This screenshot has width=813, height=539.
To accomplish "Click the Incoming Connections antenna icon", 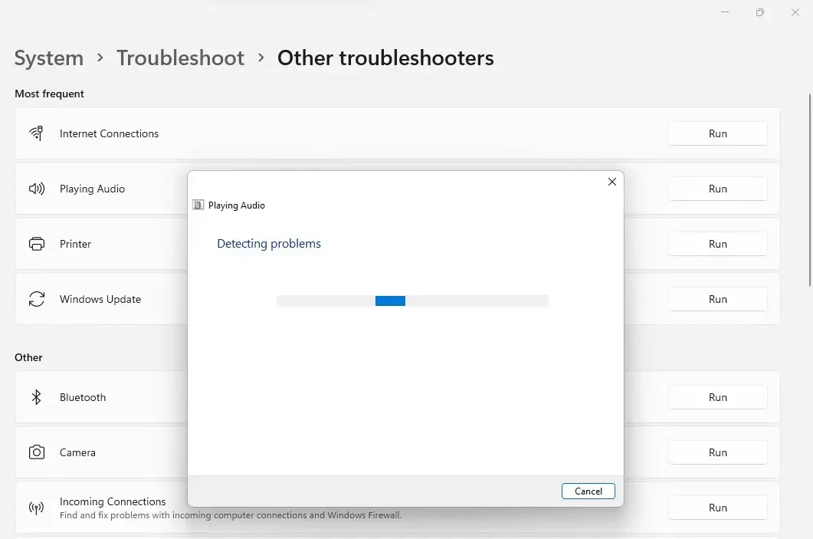I will pos(36,508).
